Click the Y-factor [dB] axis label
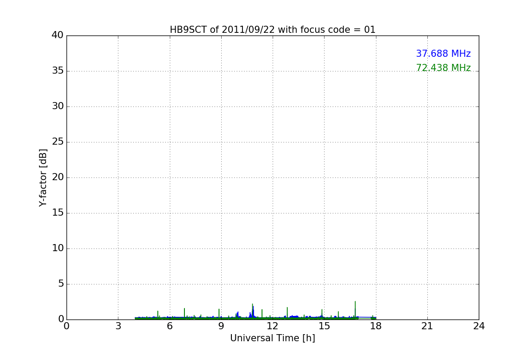The width and height of the screenshot is (532, 355). pos(43,177)
